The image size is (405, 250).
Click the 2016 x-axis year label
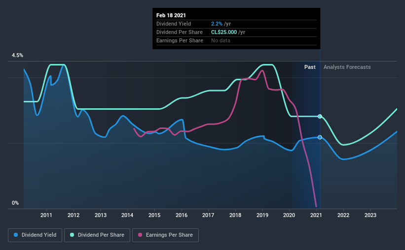coord(182,215)
